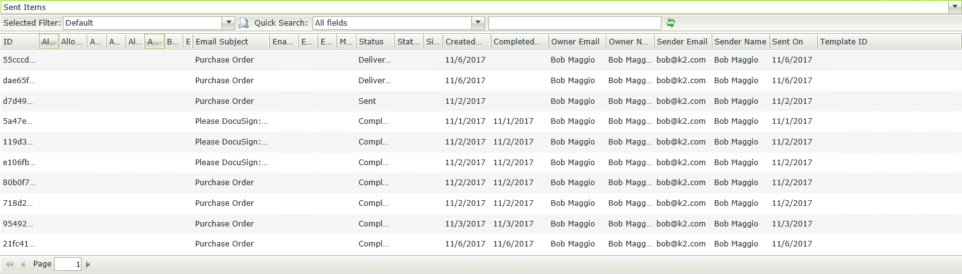Click the page number input field

68,265
